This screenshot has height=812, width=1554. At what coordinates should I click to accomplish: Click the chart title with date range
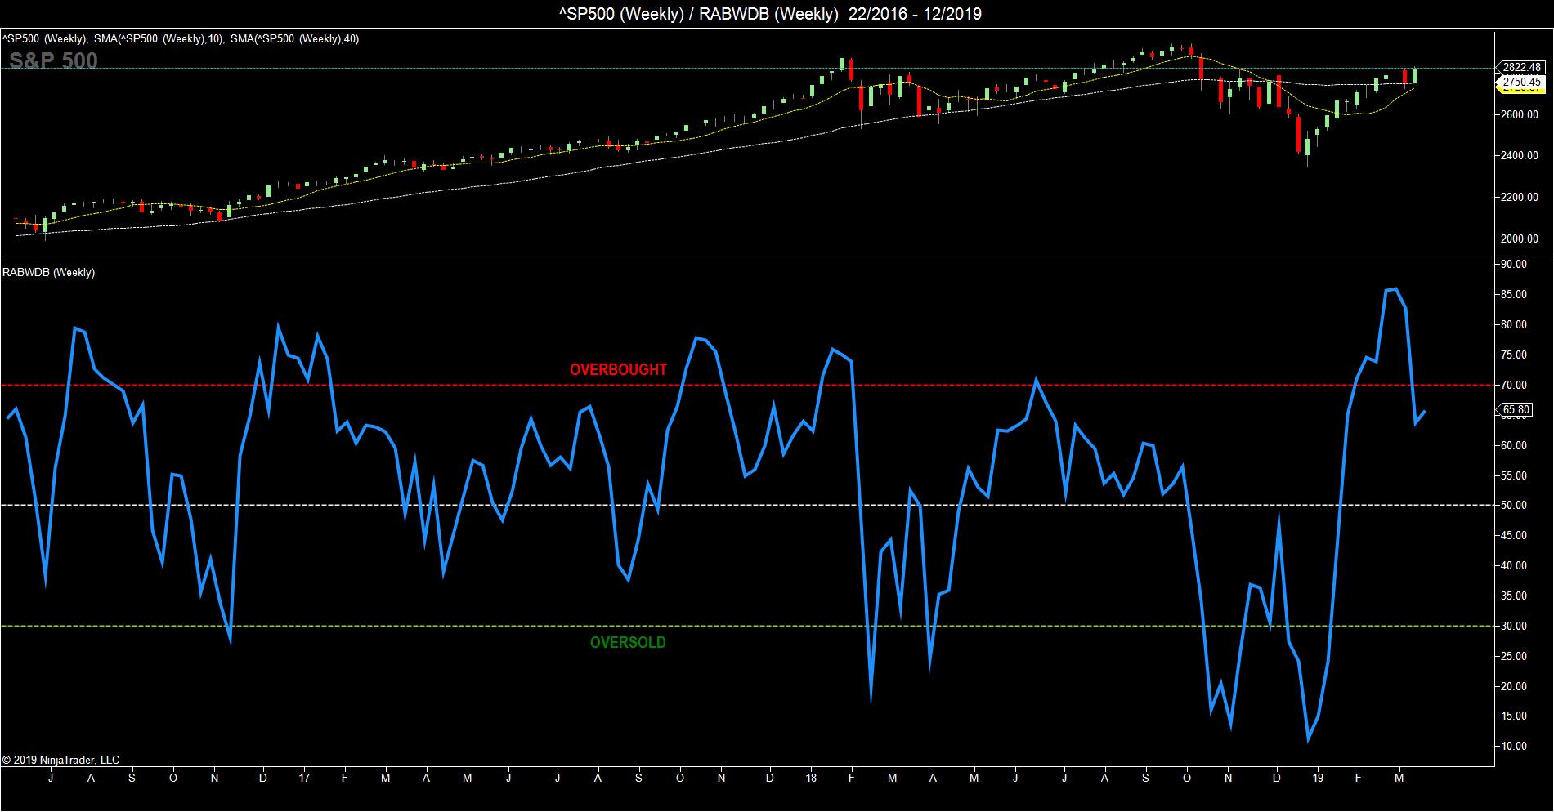(x=777, y=14)
